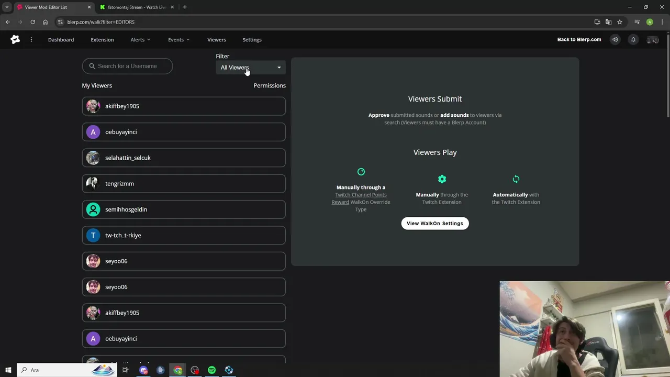670x377 pixels.
Task: Open Chrome's three-dot menu
Action: pyautogui.click(x=662, y=22)
